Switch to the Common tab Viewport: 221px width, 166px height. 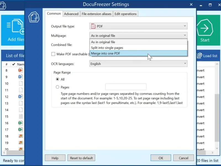(54, 14)
